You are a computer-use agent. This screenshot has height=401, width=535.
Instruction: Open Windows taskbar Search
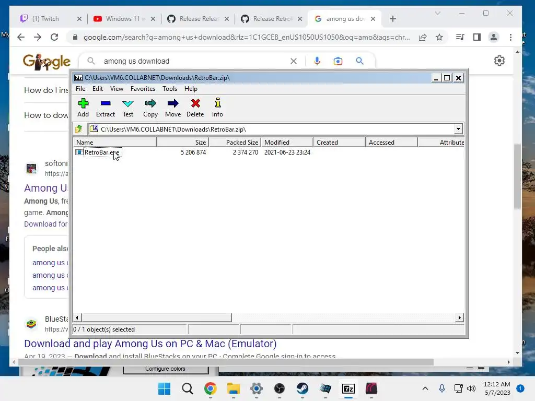pyautogui.click(x=188, y=388)
